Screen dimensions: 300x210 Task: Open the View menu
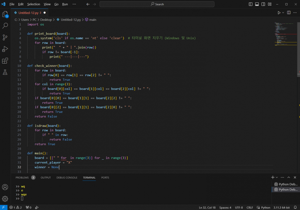pos(47,4)
